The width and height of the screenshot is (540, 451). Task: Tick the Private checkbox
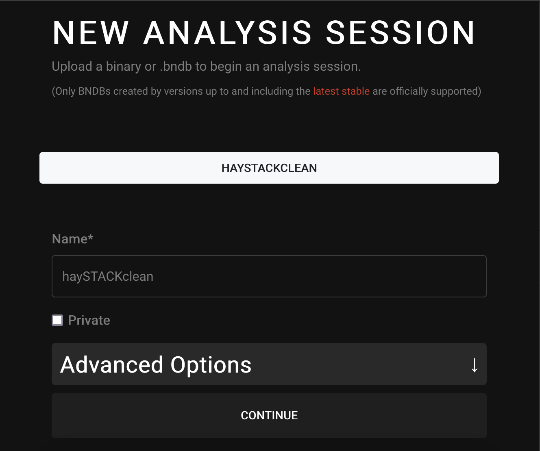pyautogui.click(x=57, y=321)
